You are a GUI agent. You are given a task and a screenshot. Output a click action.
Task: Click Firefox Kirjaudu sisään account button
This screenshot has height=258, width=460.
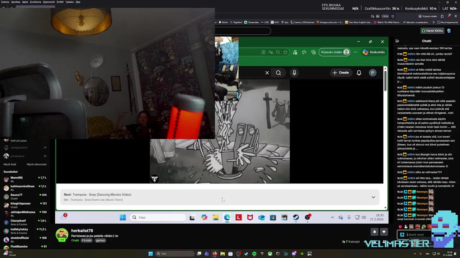tap(428, 16)
